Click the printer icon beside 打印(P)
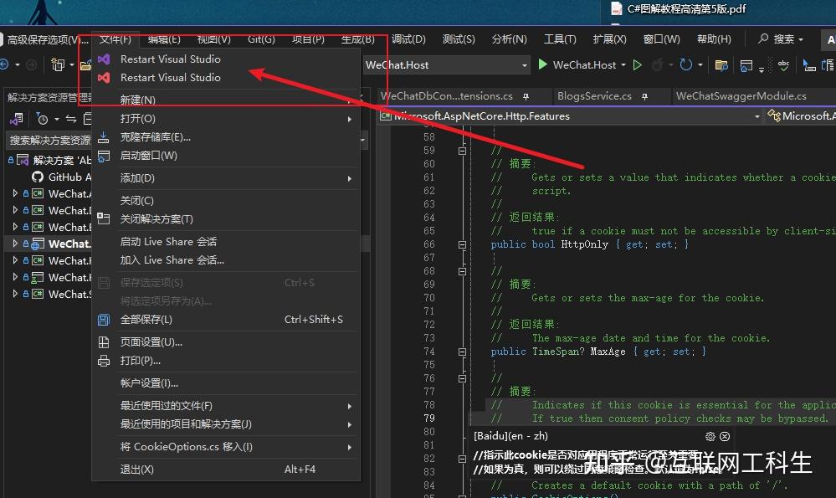The height and width of the screenshot is (498, 836). coord(104,361)
